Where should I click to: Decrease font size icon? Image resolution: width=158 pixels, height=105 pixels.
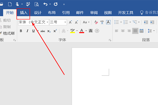(x=76, y=22)
